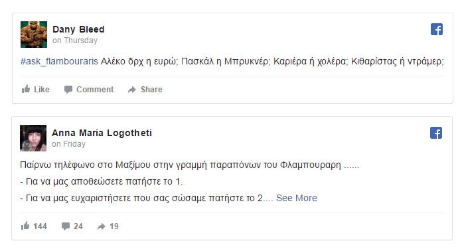Open the 'on Thursday' timestamp
462x251 pixels.
(75, 41)
